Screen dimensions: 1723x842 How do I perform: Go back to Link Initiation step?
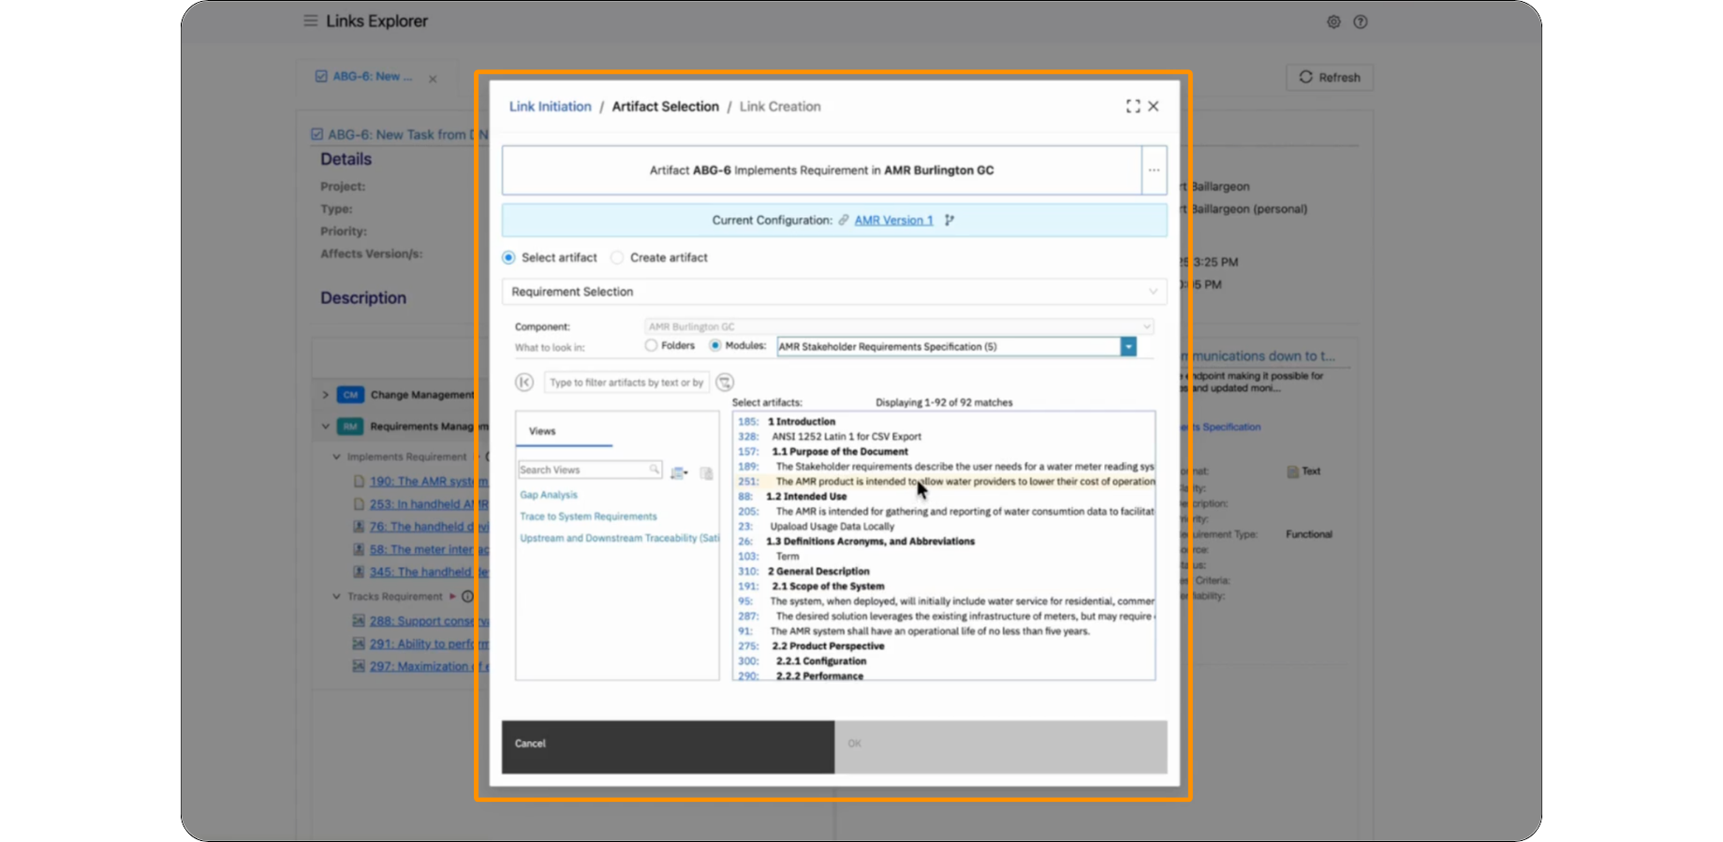tap(551, 107)
